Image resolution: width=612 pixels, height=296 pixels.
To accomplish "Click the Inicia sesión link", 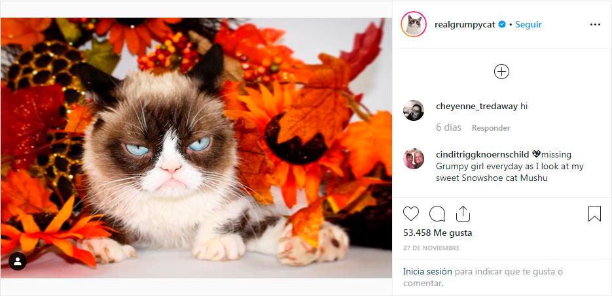I will click(x=427, y=271).
